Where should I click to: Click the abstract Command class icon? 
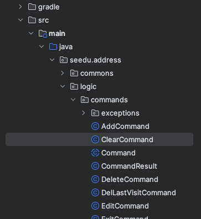95,153
